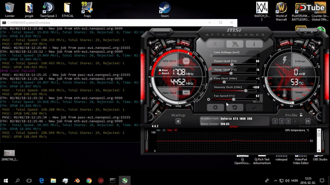Open File Explorer from taskbar

click(53, 180)
